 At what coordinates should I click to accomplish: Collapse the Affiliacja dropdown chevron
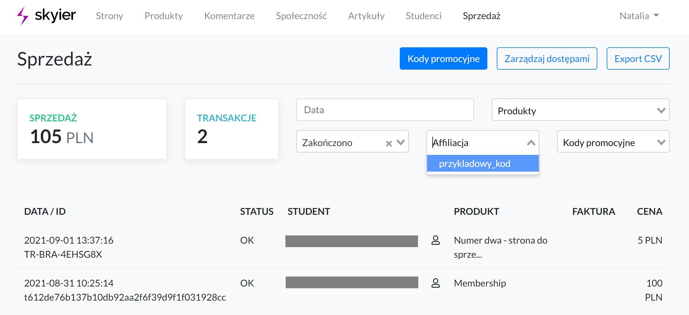click(x=531, y=143)
